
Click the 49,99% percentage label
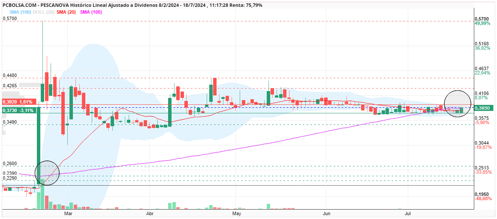pos(482,24)
